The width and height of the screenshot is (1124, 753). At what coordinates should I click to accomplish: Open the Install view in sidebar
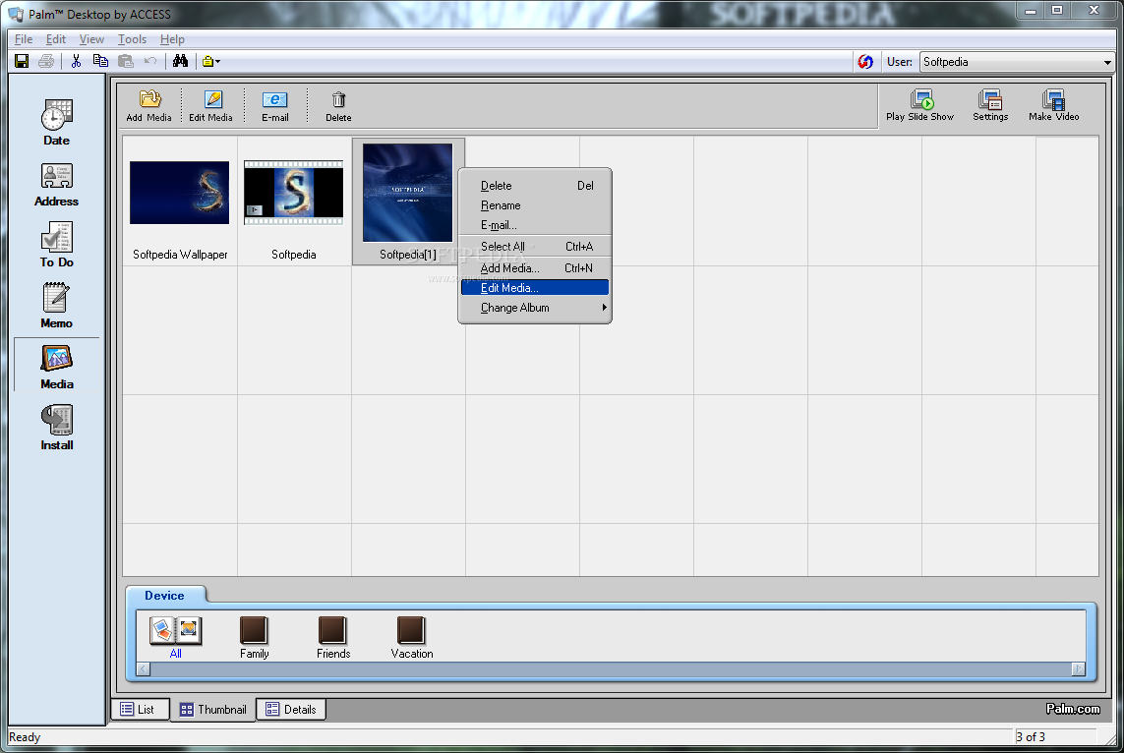click(57, 428)
